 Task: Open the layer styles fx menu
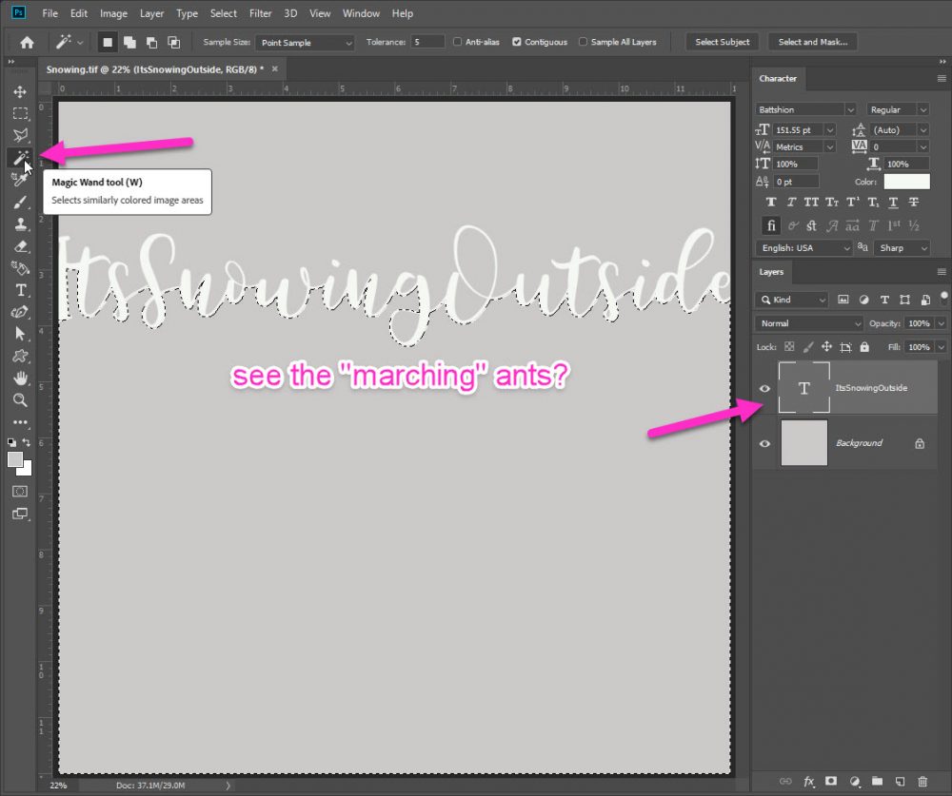pos(807,781)
